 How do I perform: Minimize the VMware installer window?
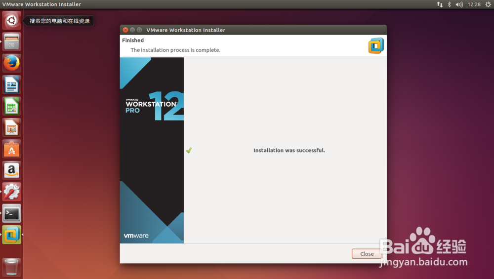(132, 30)
